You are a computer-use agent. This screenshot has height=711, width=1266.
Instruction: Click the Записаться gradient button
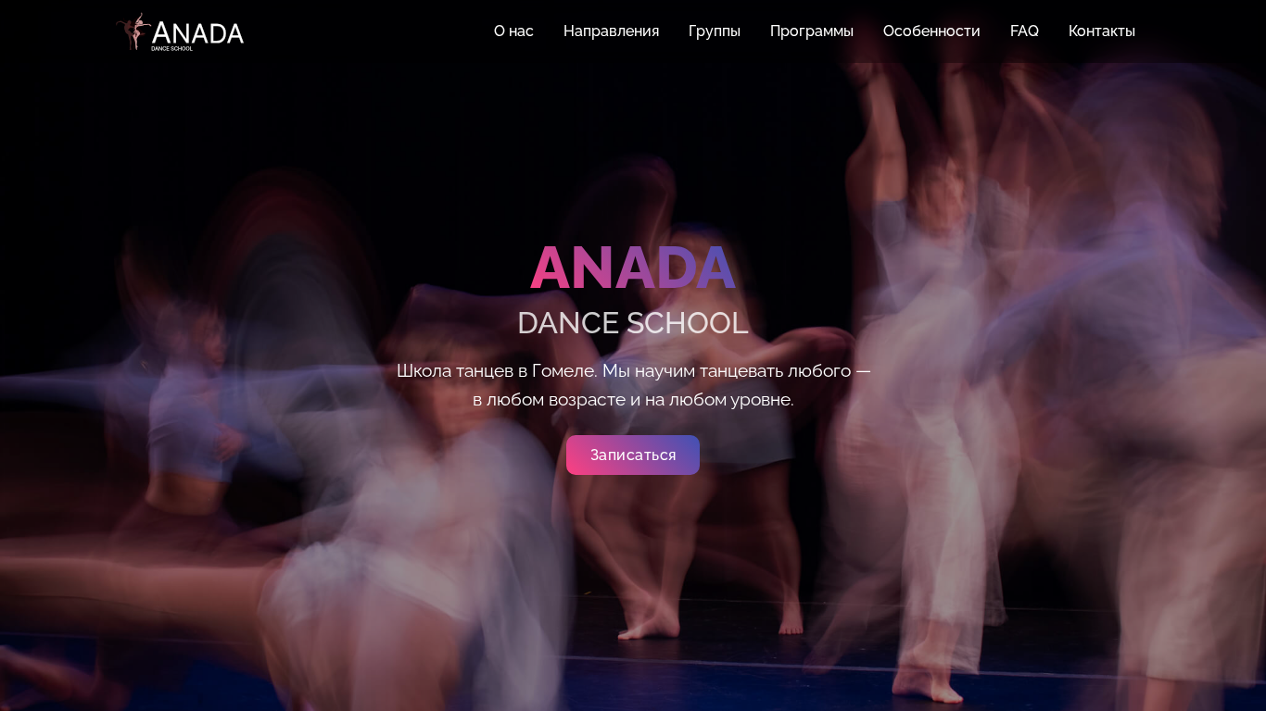(x=633, y=455)
